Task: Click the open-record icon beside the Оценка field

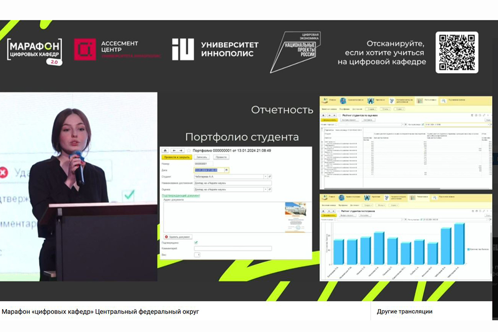Action: [x=270, y=190]
